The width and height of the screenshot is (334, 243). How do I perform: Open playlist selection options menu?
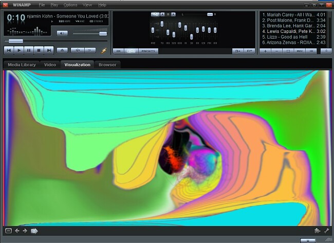(x=288, y=51)
